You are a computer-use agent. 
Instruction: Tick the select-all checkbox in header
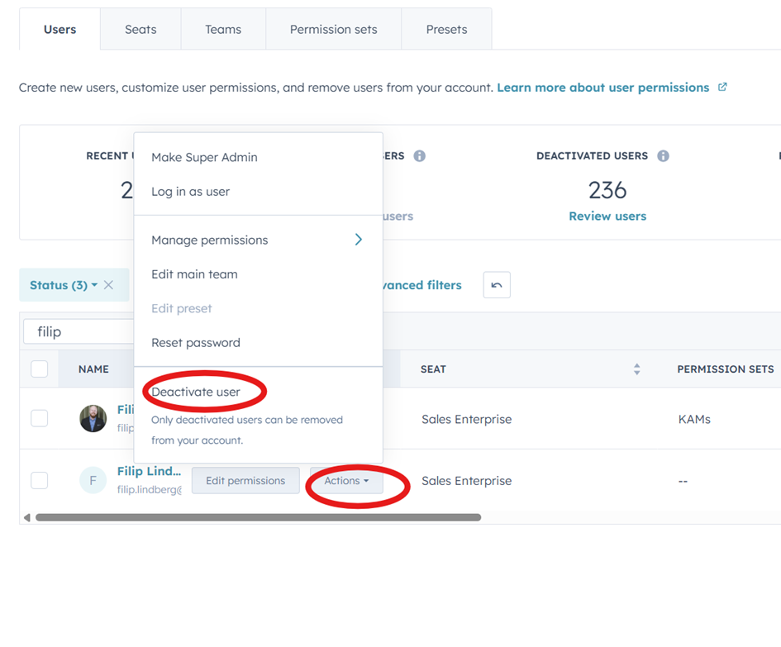tap(40, 369)
